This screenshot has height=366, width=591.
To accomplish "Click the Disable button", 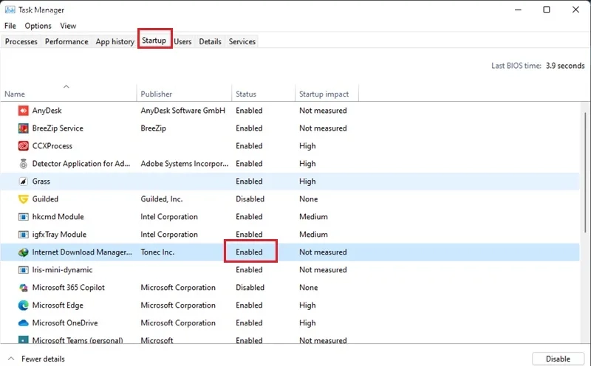I will [558, 359].
